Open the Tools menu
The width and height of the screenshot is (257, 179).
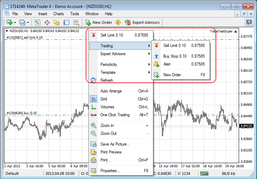(x=74, y=14)
